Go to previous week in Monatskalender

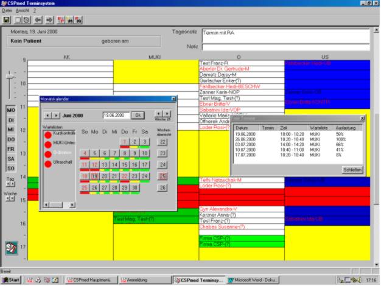point(158,114)
